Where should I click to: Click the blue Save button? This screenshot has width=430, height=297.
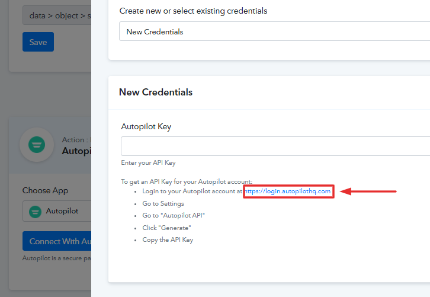[38, 41]
